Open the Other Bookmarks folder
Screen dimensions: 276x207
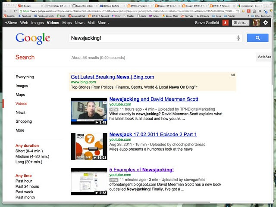tap(261, 16)
